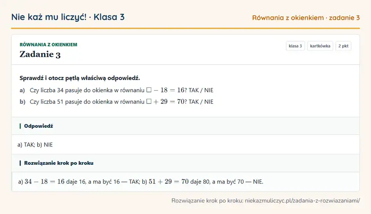Click the '2 pkt' points tag

[343, 46]
